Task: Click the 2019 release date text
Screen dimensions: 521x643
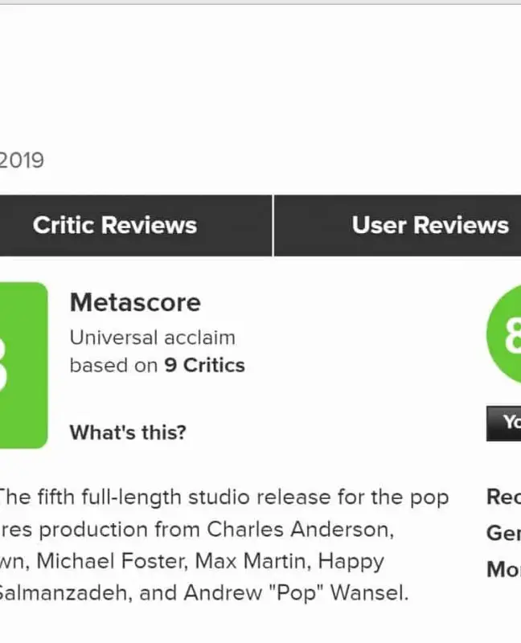Action: coord(22,160)
